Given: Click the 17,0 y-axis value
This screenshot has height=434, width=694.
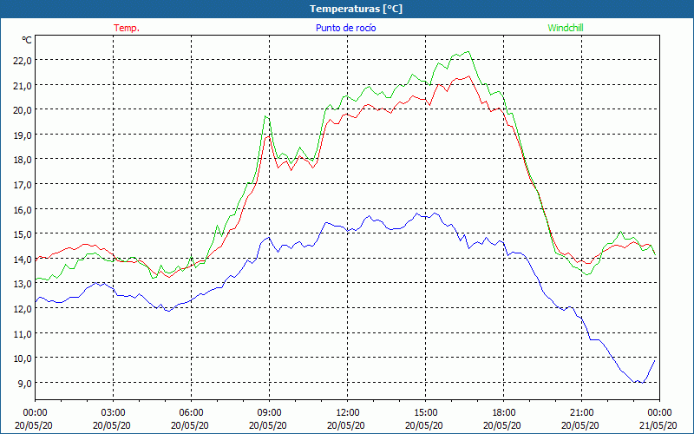Looking at the screenshot, I should pyautogui.click(x=23, y=185).
